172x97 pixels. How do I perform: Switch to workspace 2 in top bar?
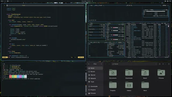point(6,1)
